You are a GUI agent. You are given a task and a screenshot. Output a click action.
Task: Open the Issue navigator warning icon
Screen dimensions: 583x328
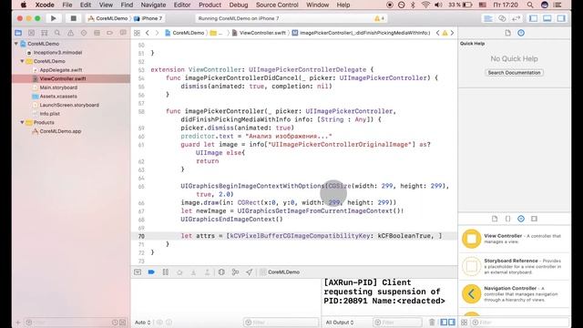tap(70, 33)
